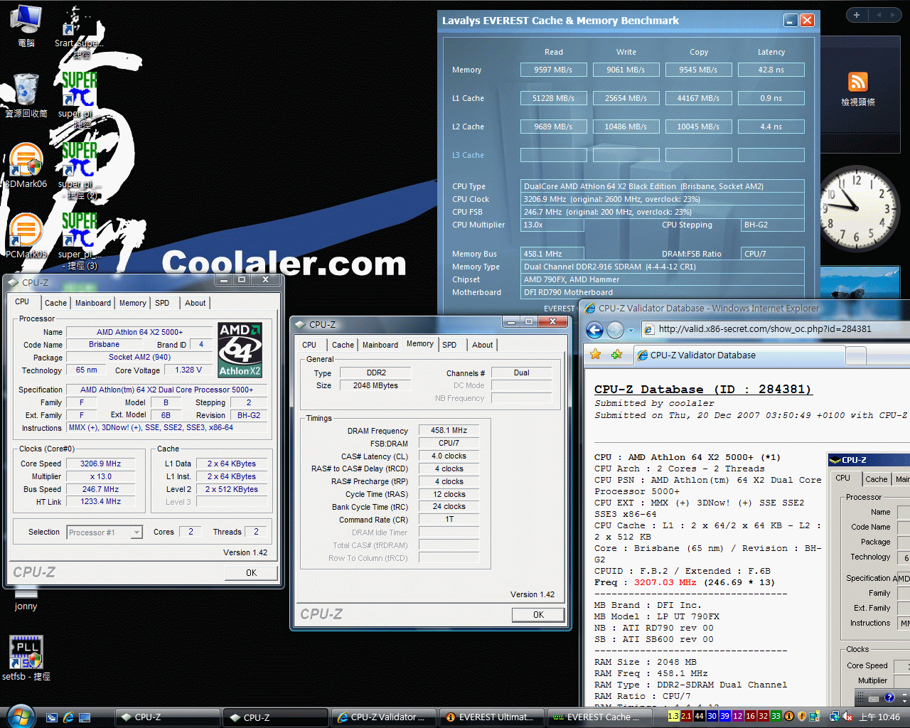910x728 pixels.
Task: Click the IE Back navigation arrow
Action: [595, 330]
